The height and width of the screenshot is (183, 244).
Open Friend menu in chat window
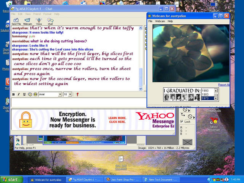[x=37, y=14]
